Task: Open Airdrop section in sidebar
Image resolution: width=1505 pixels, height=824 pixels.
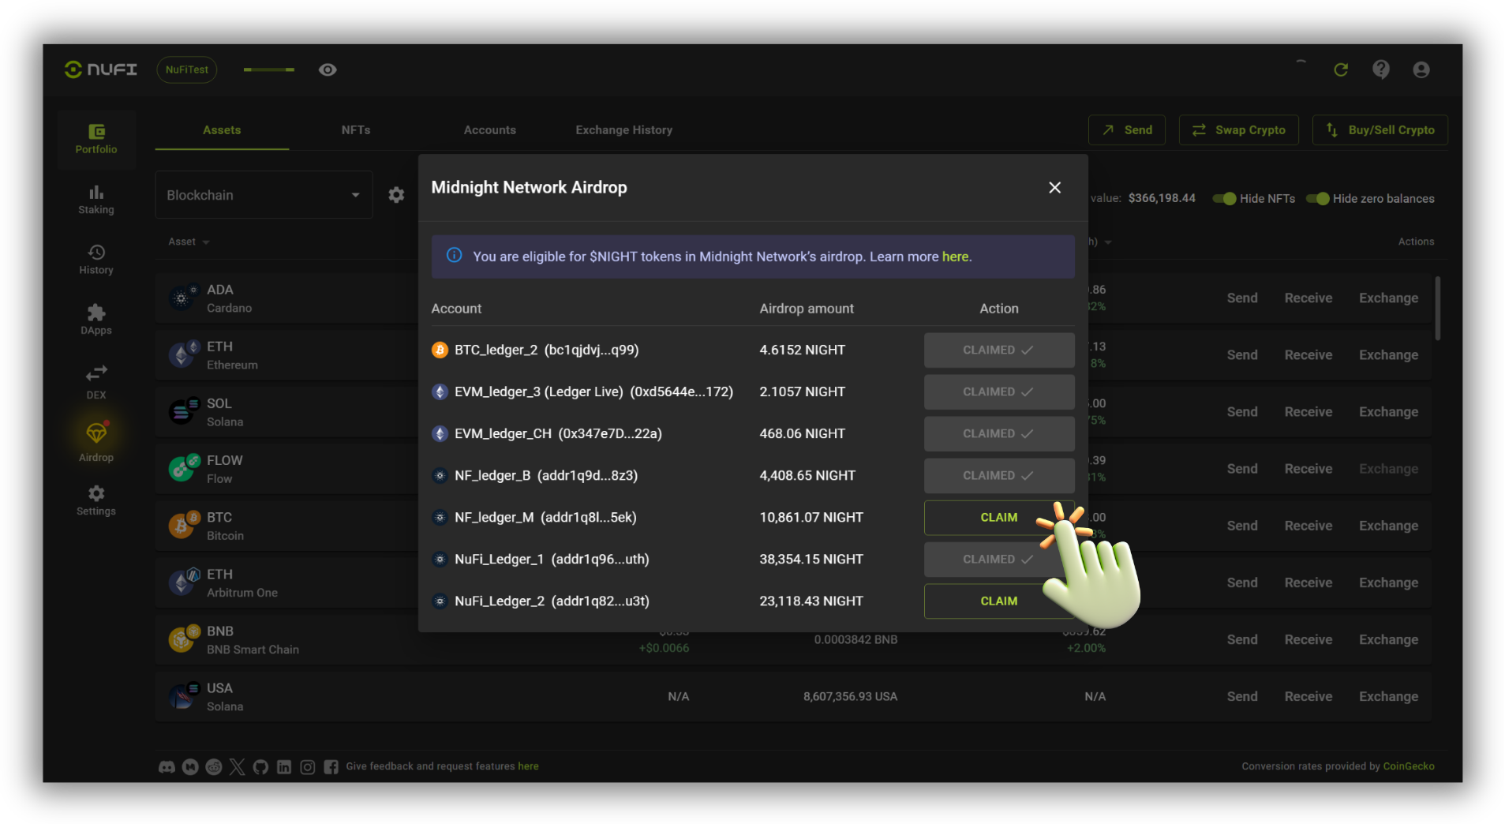Action: [x=96, y=442]
